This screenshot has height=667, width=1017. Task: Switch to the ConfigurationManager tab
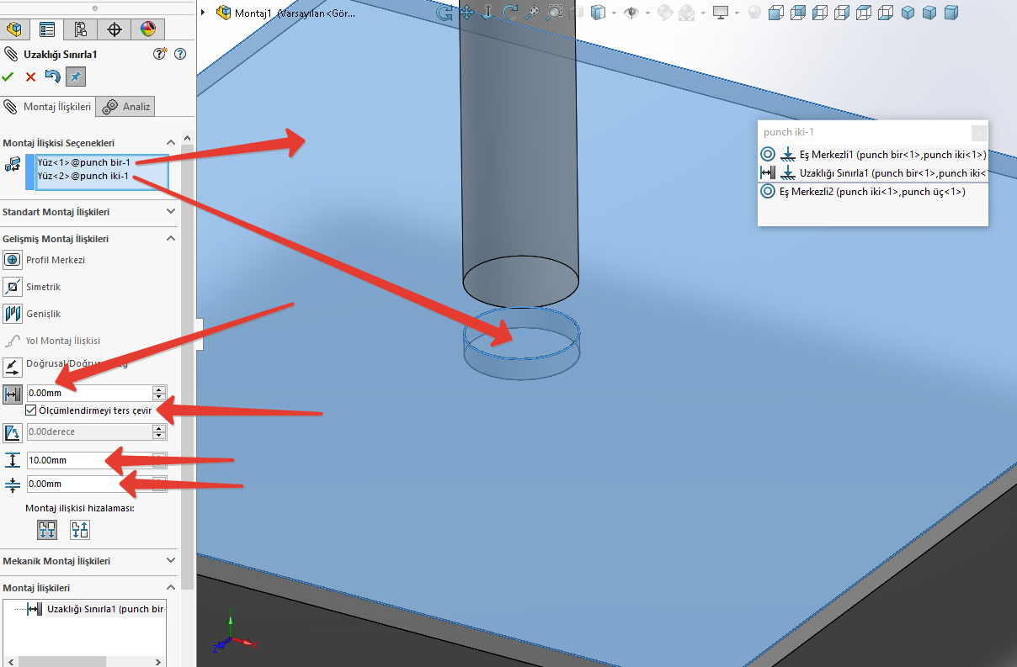coord(80,28)
